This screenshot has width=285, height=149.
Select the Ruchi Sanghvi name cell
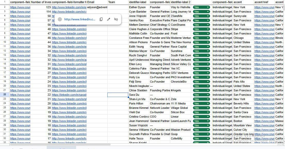click(139, 56)
